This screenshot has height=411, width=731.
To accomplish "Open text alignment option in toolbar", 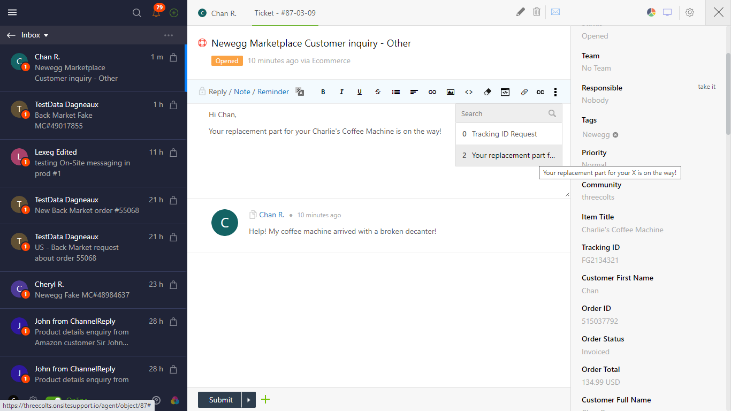I will click(x=414, y=92).
